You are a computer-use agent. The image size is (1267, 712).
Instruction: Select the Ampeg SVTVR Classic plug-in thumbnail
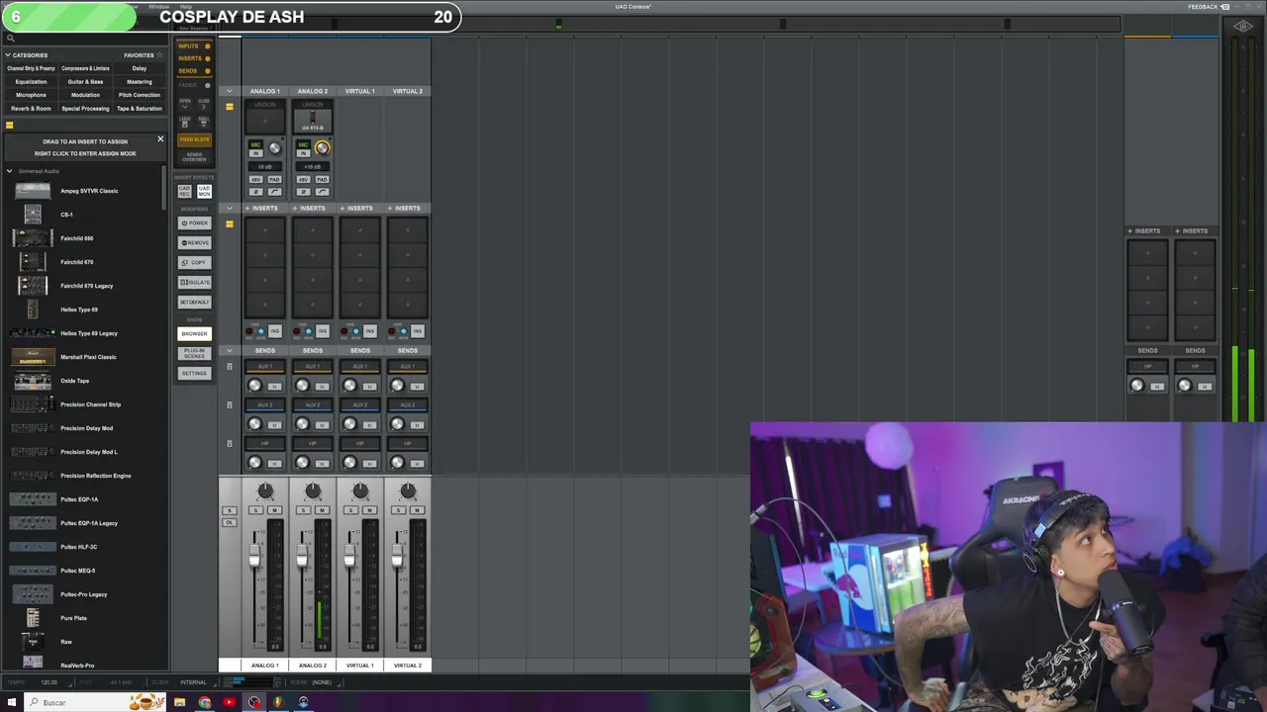coord(32,191)
